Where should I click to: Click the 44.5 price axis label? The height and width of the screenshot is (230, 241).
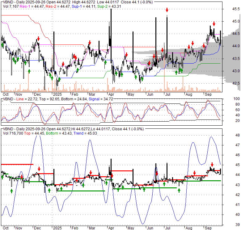pyautogui.click(x=236, y=34)
